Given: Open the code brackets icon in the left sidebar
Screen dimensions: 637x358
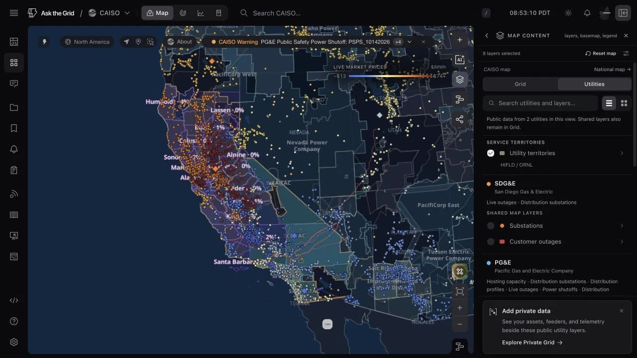Looking at the screenshot, I should coord(14,300).
